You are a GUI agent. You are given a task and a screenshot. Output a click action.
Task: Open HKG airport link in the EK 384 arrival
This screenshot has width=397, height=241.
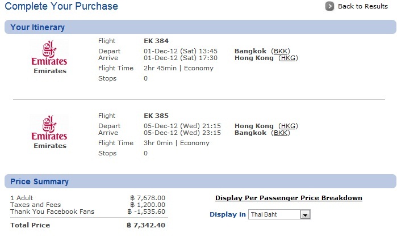(x=288, y=58)
